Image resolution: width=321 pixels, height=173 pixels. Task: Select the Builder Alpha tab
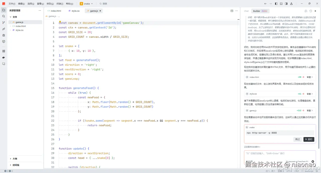point(260,11)
